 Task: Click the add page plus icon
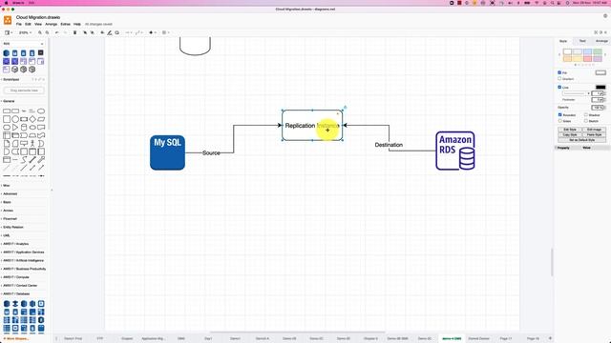pos(550,338)
